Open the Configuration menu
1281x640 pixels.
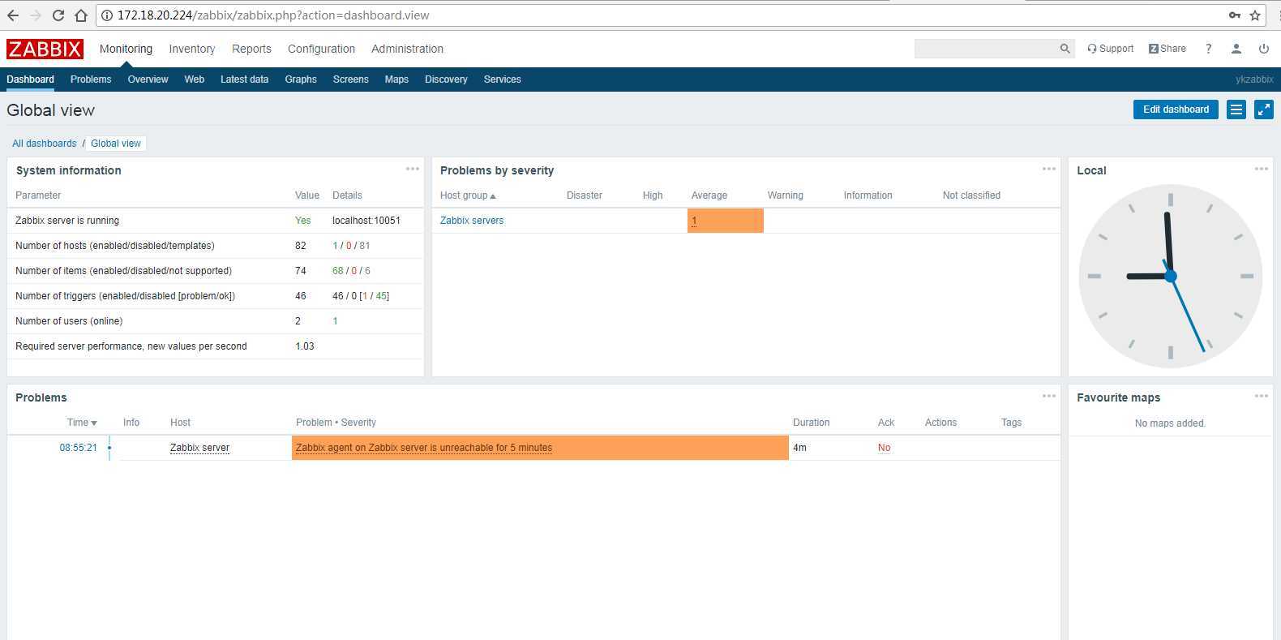pyautogui.click(x=321, y=49)
